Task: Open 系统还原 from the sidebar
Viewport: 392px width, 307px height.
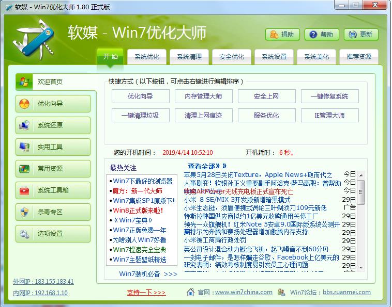Action: 53,125
